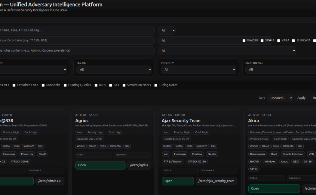The image size is (316, 195).
Task: Follow the /actor/ajax_security_team link
Action: [216, 181]
